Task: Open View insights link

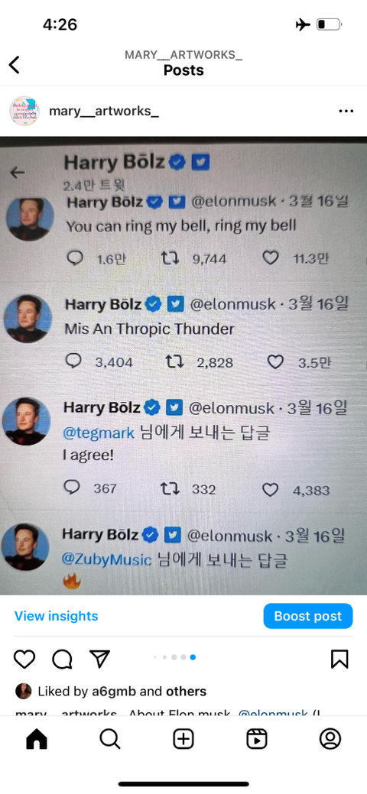Action: tap(57, 616)
